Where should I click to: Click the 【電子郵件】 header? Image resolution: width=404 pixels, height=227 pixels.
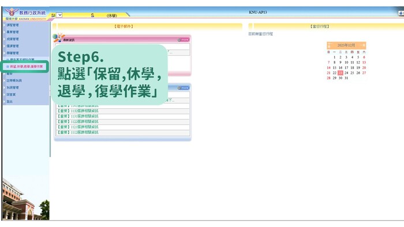click(x=124, y=27)
